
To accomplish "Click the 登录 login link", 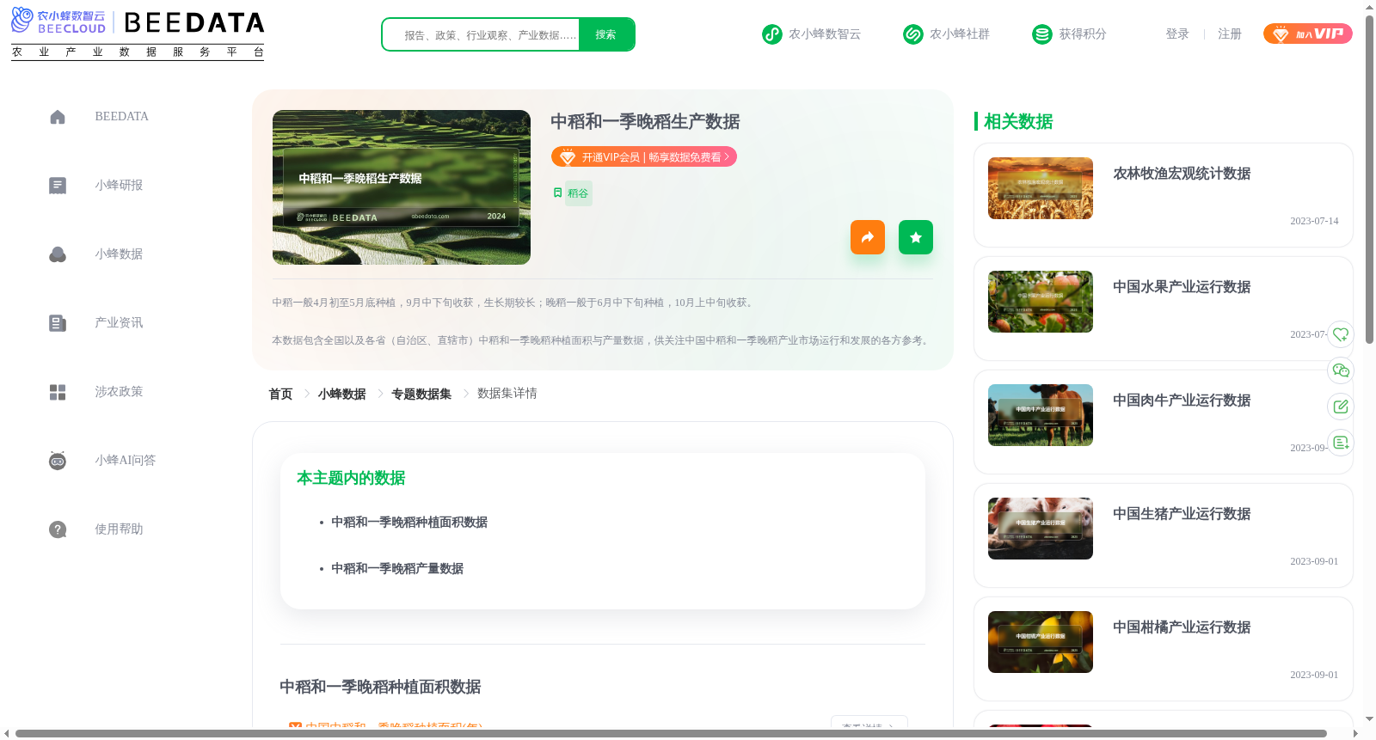I will (x=1177, y=34).
